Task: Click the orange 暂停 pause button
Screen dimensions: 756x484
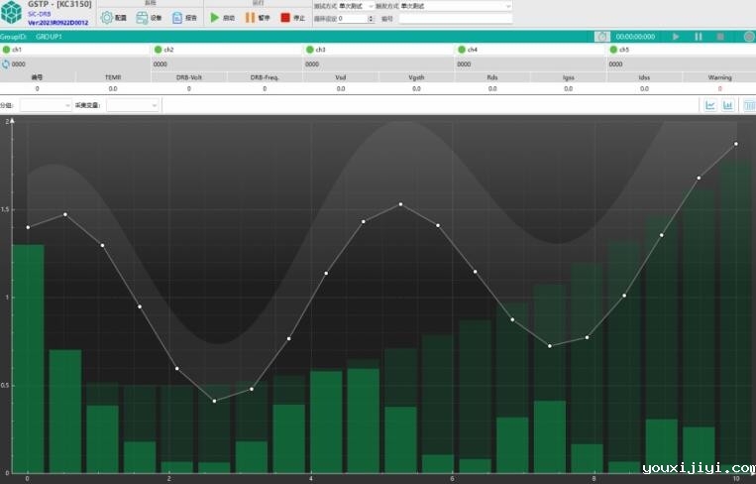Action: (x=258, y=18)
